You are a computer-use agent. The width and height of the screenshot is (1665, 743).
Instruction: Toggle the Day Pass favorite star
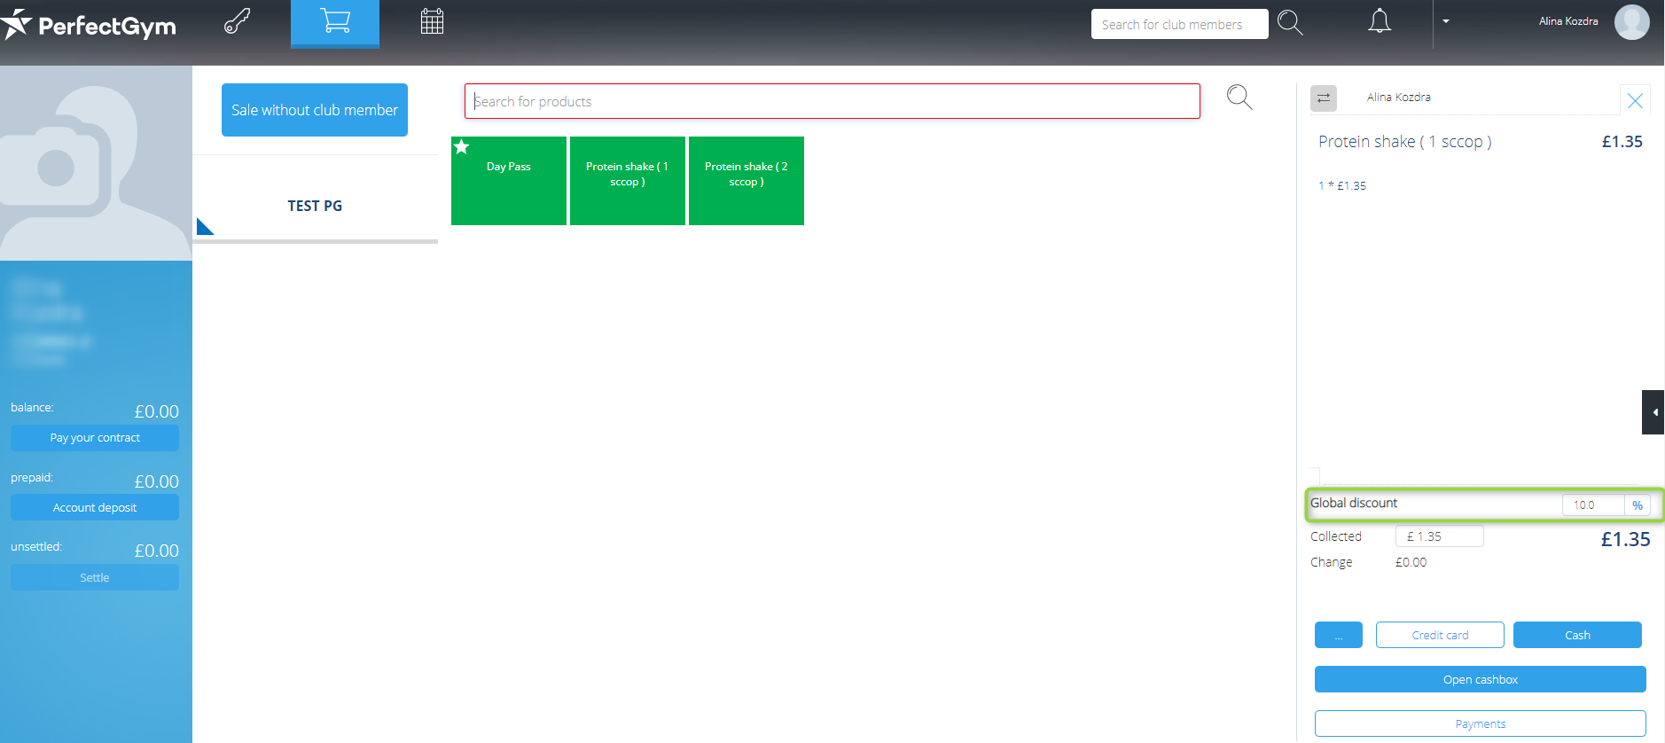point(462,147)
